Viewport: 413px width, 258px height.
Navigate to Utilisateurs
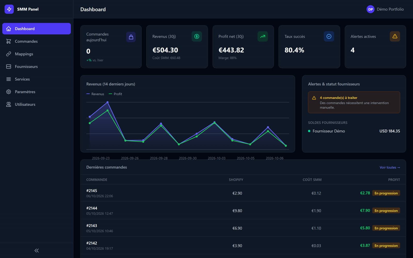coord(37,104)
